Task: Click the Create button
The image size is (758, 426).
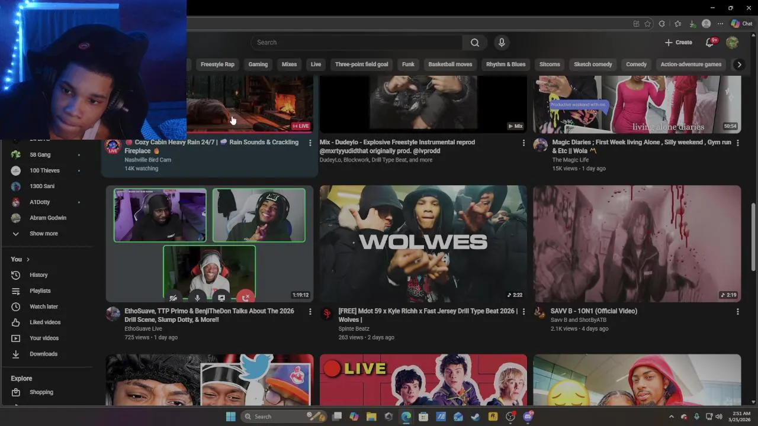Action: point(679,43)
